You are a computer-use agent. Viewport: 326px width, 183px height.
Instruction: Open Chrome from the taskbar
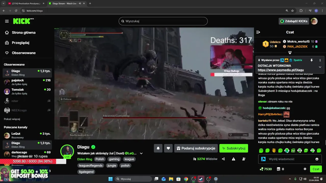tap(186, 179)
